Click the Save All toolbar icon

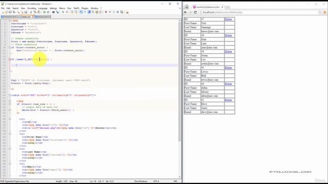14,12
